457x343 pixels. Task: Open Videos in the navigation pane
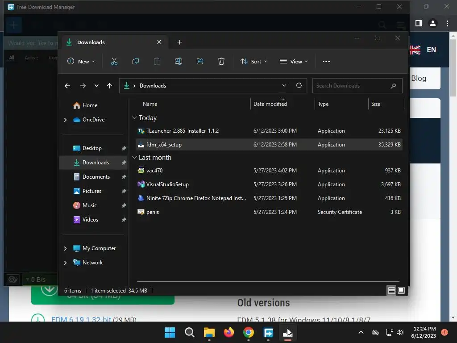pos(90,220)
